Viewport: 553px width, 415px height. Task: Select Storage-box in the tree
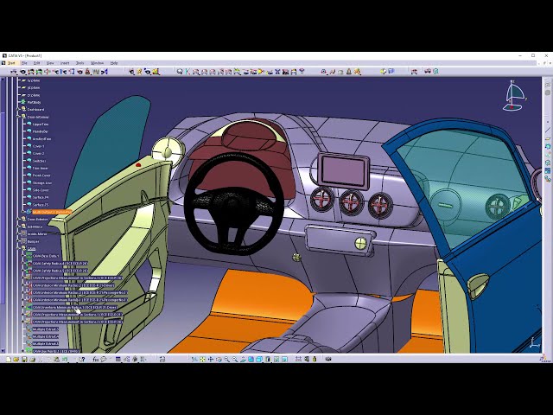pyautogui.click(x=42, y=182)
